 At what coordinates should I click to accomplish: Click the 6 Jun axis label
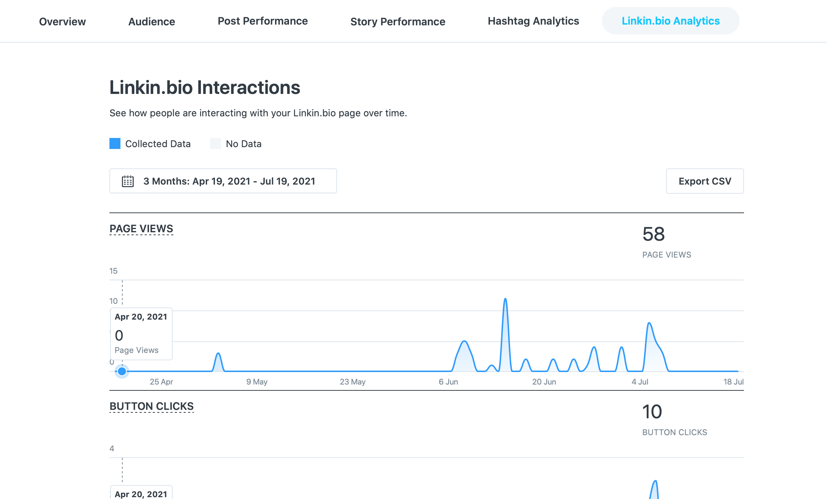click(x=448, y=382)
